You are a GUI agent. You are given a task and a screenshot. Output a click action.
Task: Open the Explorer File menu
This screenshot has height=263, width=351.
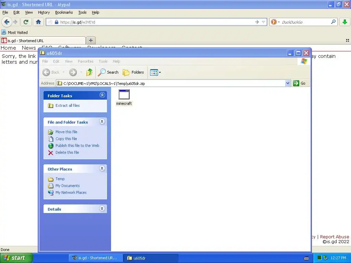click(x=45, y=61)
